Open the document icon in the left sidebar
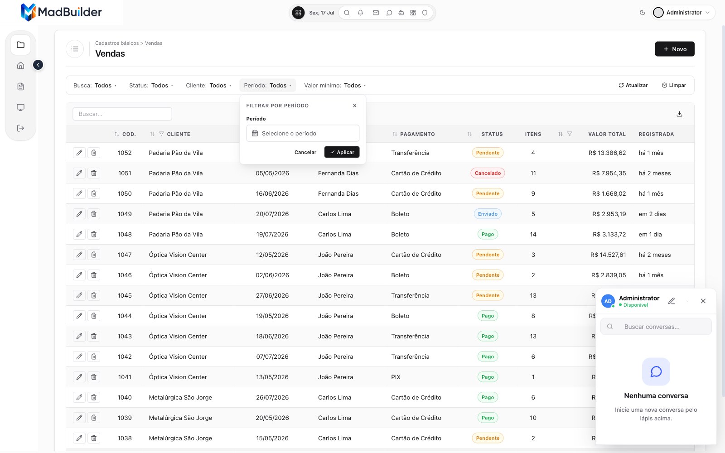This screenshot has width=725, height=453. point(20,87)
